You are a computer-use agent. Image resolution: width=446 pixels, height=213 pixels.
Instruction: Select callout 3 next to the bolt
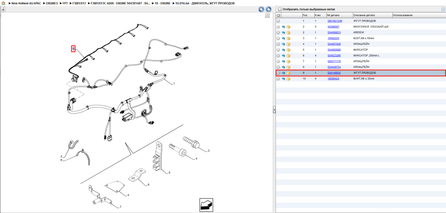[x=208, y=150]
